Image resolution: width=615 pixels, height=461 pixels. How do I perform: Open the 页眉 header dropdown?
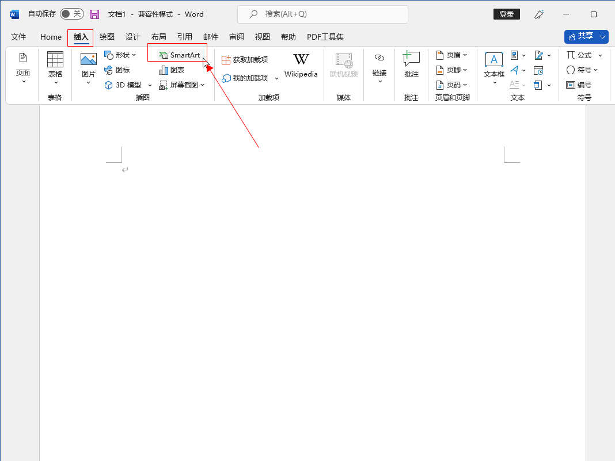(452, 55)
